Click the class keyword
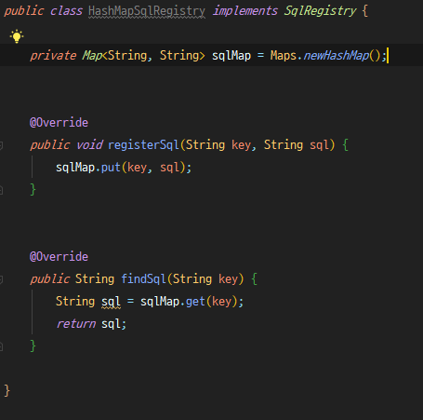The height and width of the screenshot is (420, 423). (66, 11)
